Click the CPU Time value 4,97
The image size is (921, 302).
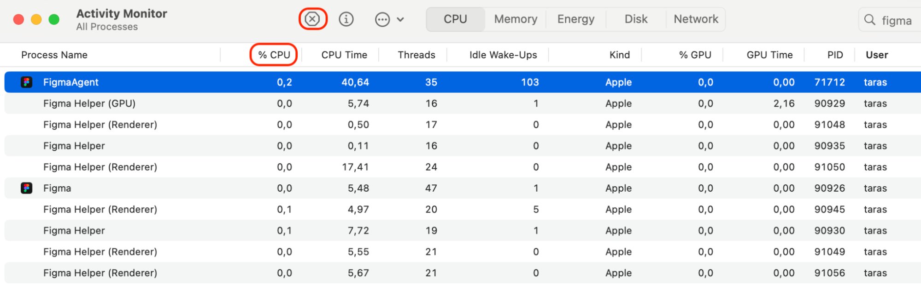click(358, 209)
